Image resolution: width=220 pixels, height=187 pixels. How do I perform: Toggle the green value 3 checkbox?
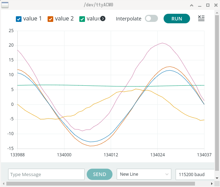(x=82, y=19)
